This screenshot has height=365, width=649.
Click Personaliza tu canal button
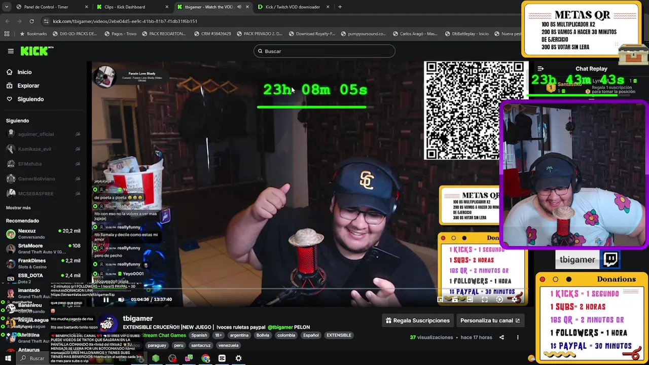coord(490,320)
